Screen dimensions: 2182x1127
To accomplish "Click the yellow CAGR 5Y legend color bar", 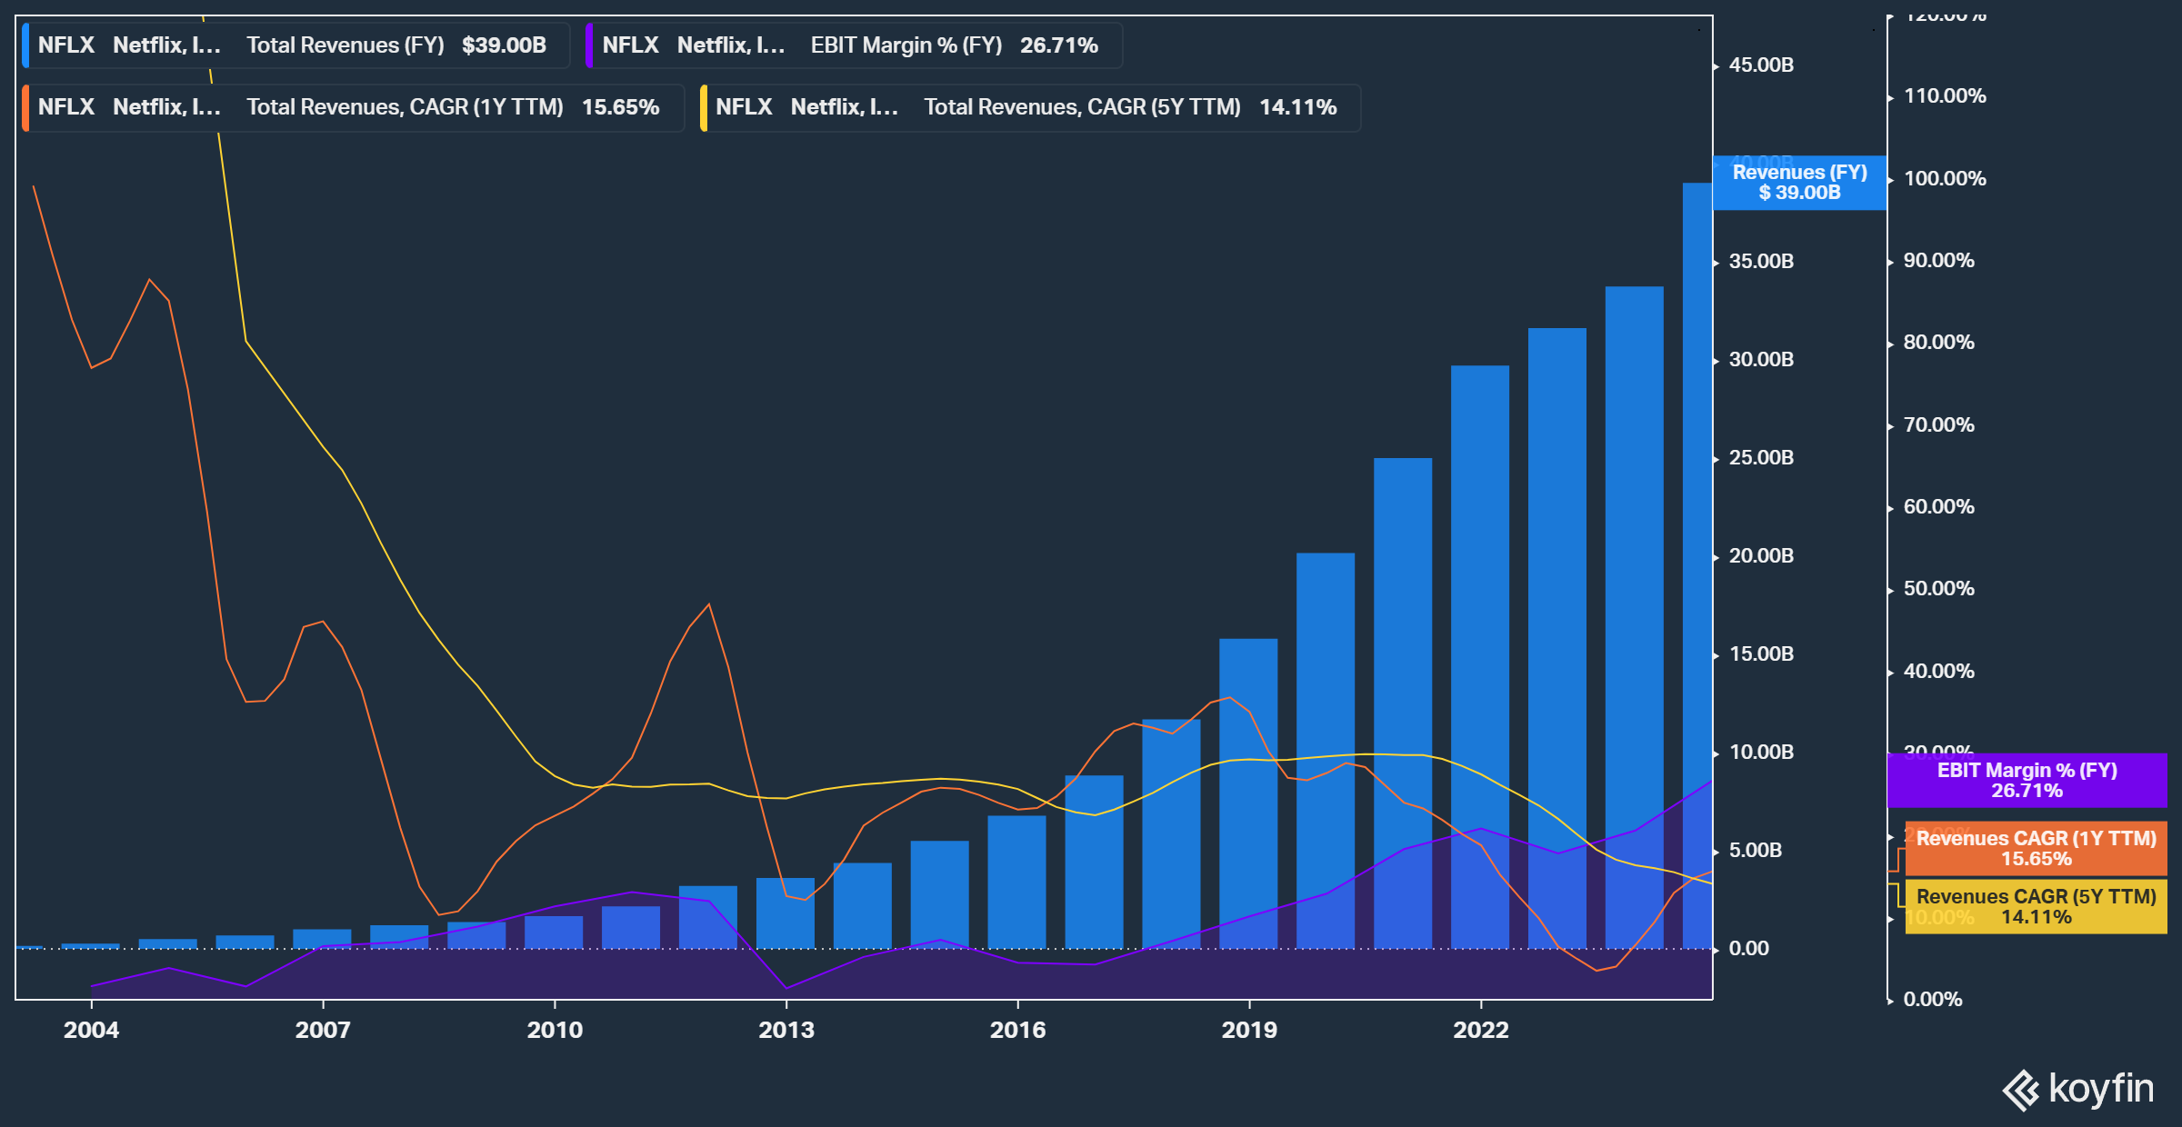I will 703,107.
